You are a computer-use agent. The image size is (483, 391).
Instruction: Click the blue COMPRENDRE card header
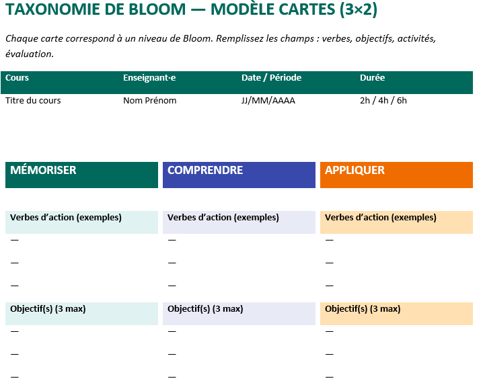(x=239, y=174)
